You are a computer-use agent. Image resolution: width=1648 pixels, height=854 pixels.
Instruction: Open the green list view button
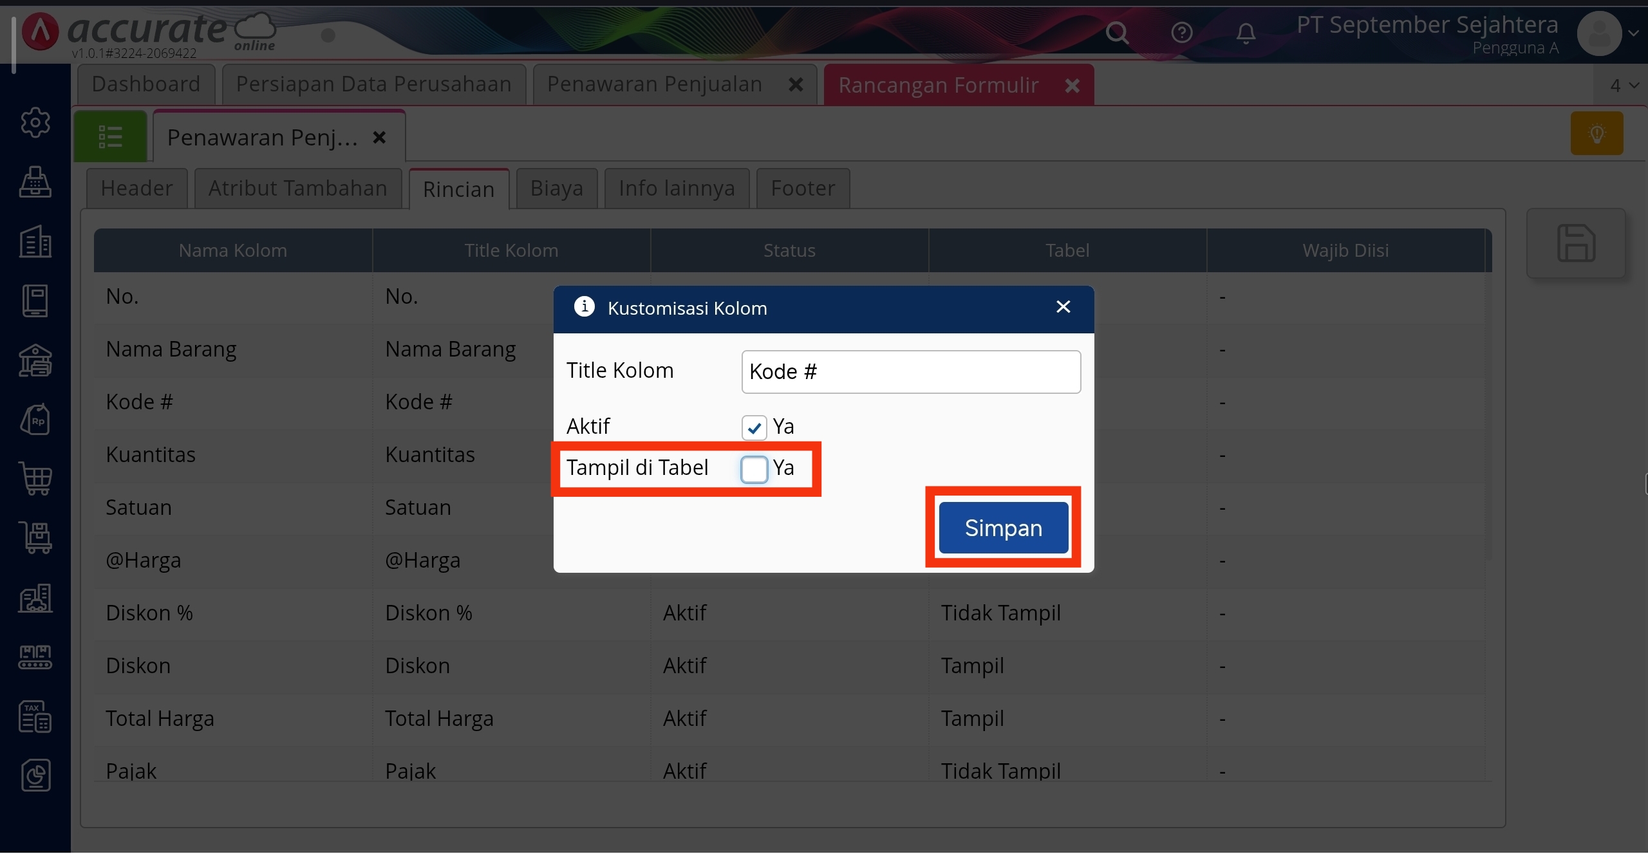(110, 136)
